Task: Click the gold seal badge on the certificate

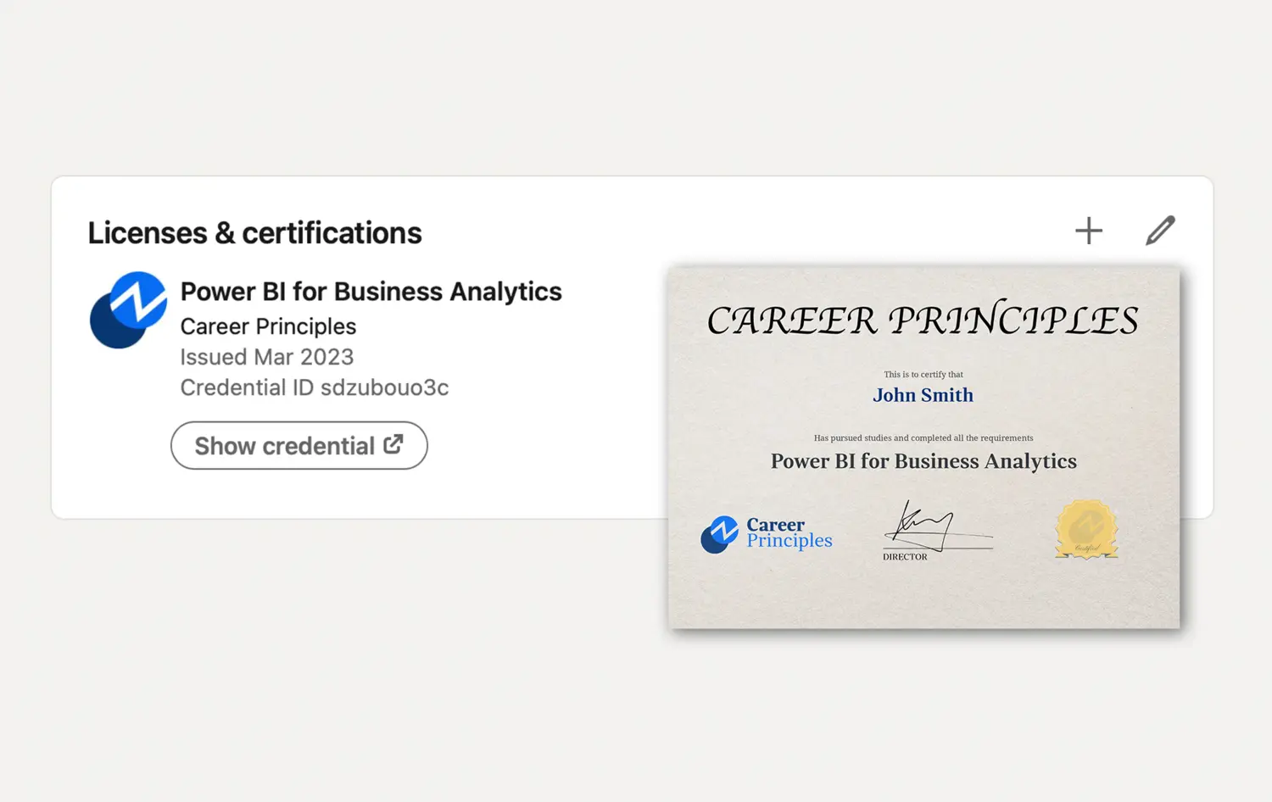Action: pos(1086,529)
